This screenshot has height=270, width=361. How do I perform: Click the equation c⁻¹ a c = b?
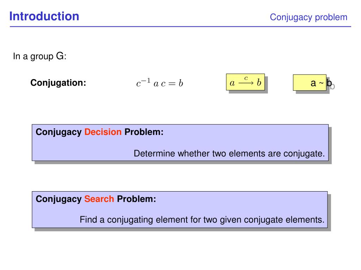point(160,83)
